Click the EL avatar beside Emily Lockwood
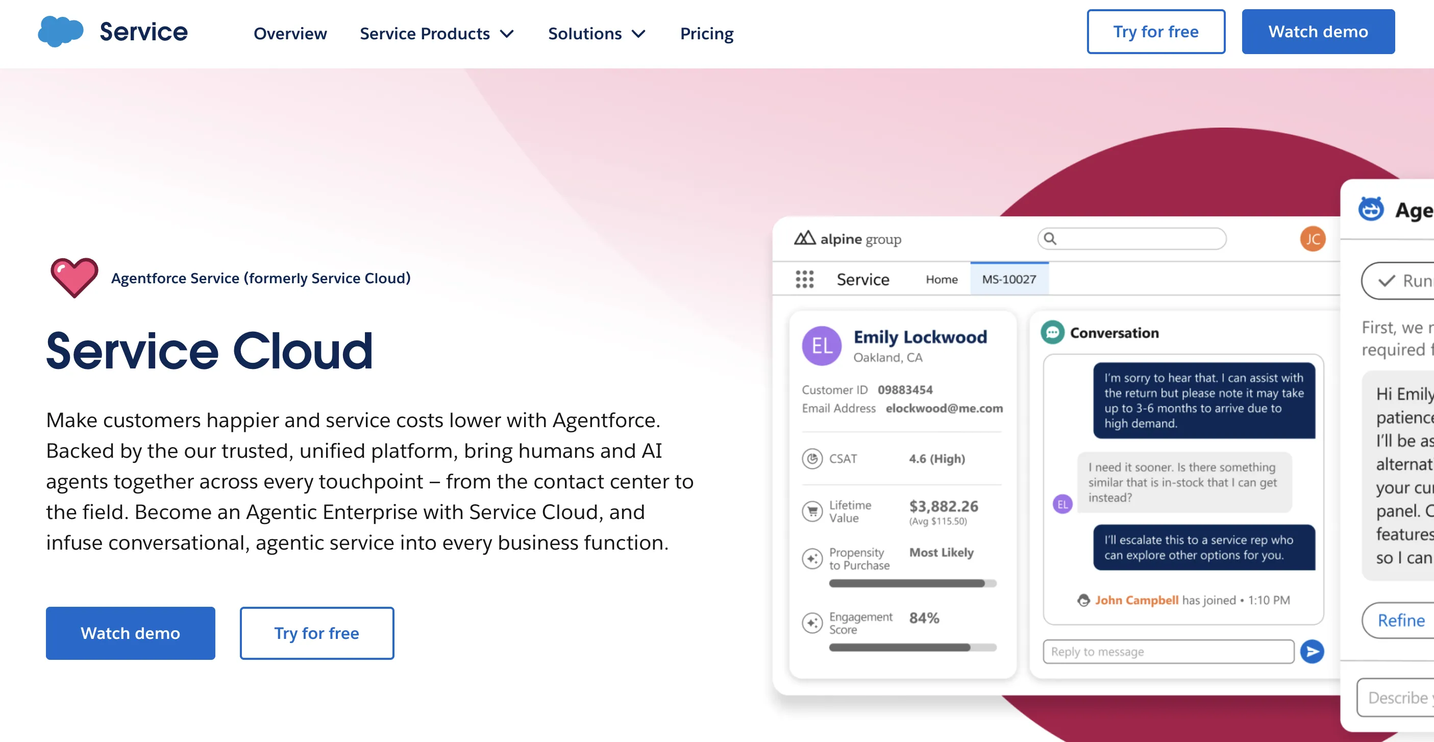Image resolution: width=1434 pixels, height=742 pixels. [x=822, y=345]
